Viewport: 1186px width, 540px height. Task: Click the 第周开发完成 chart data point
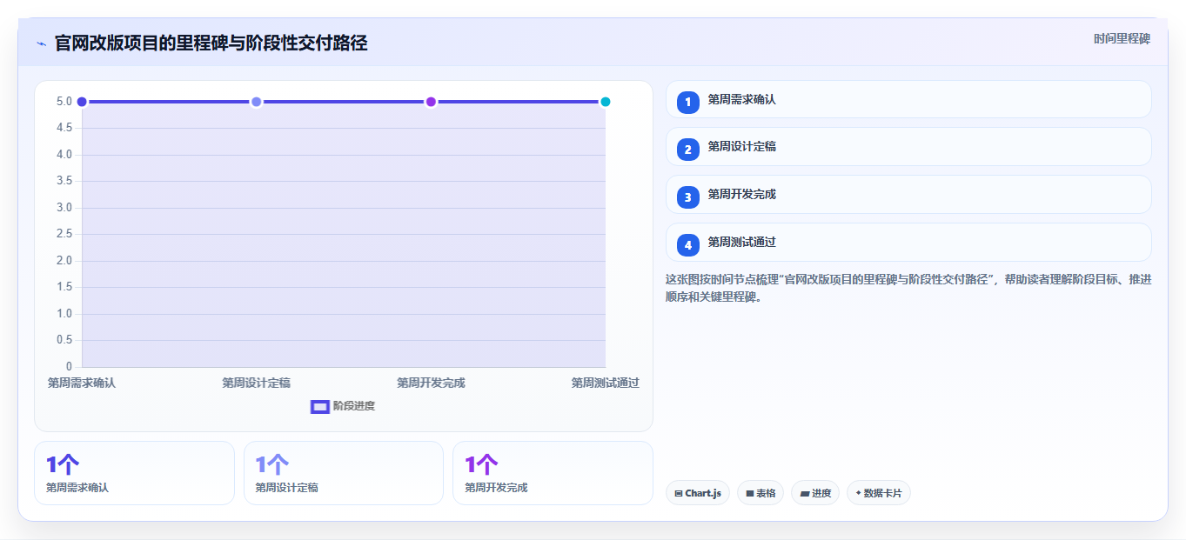[431, 102]
